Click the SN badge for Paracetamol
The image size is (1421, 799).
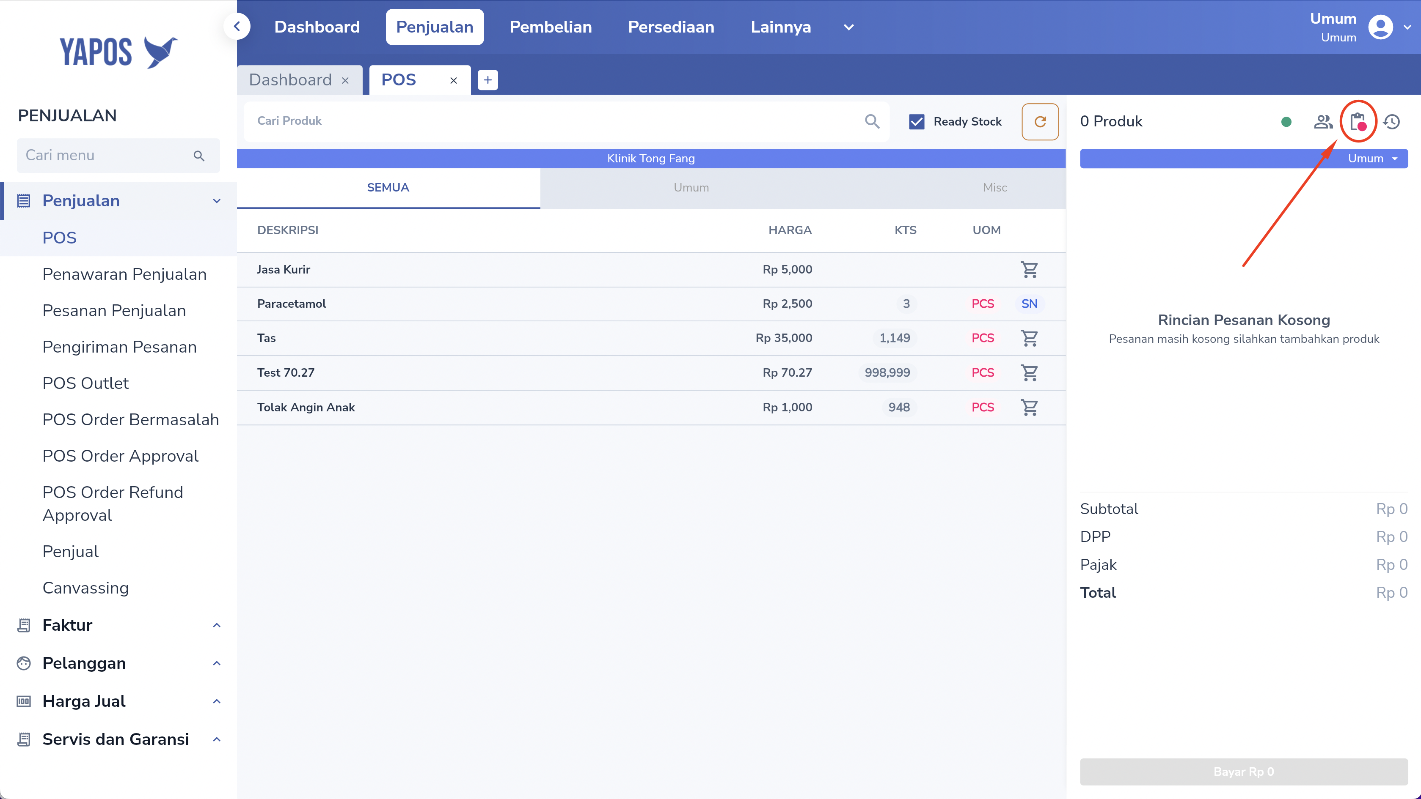pyautogui.click(x=1029, y=304)
